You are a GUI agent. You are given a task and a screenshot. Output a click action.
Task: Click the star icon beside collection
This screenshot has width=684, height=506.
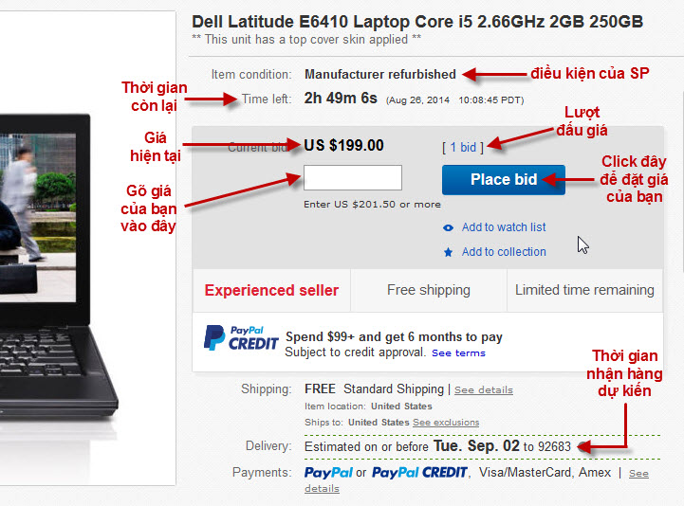click(448, 252)
